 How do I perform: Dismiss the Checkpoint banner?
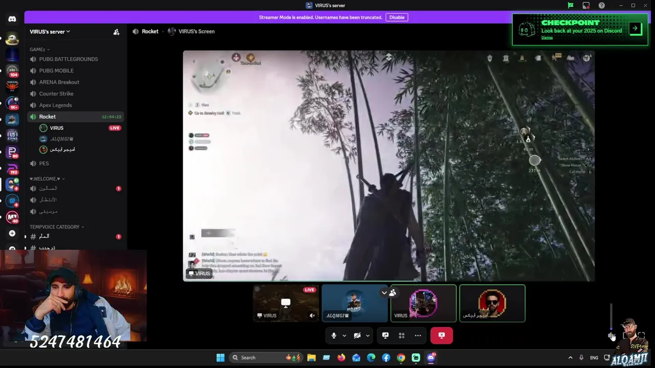click(547, 38)
